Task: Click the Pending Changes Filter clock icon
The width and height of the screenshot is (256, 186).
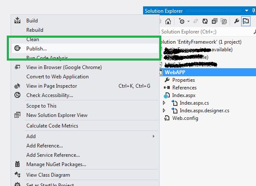Action: click(x=182, y=21)
